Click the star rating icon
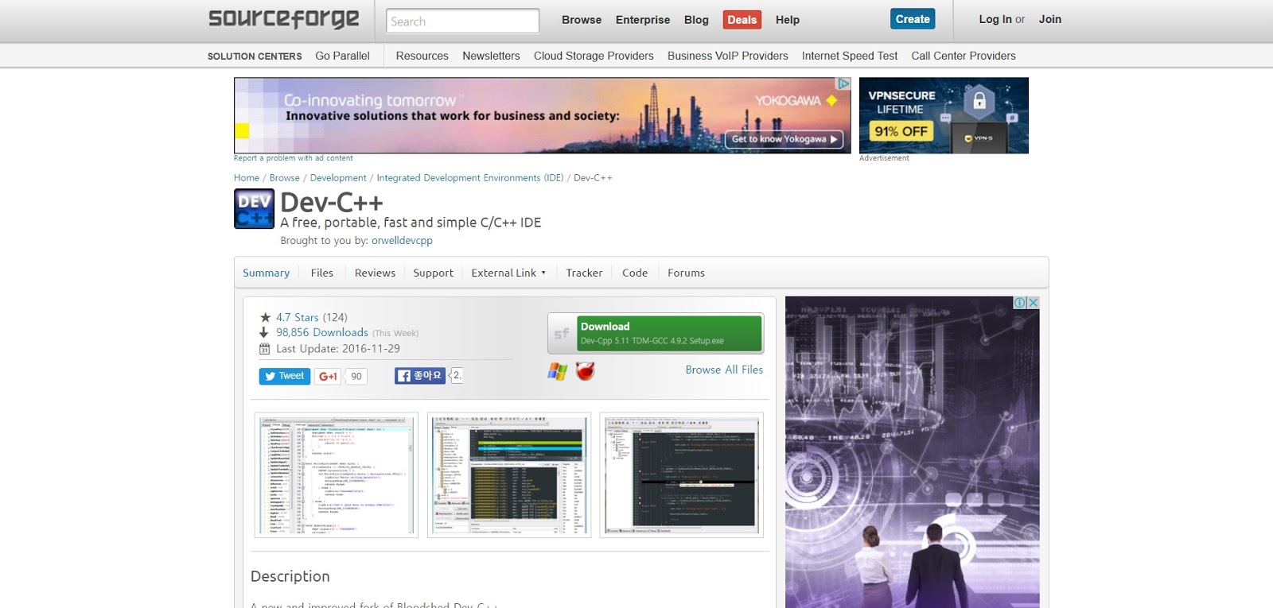Viewport: 1273px width, 608px height. click(265, 317)
